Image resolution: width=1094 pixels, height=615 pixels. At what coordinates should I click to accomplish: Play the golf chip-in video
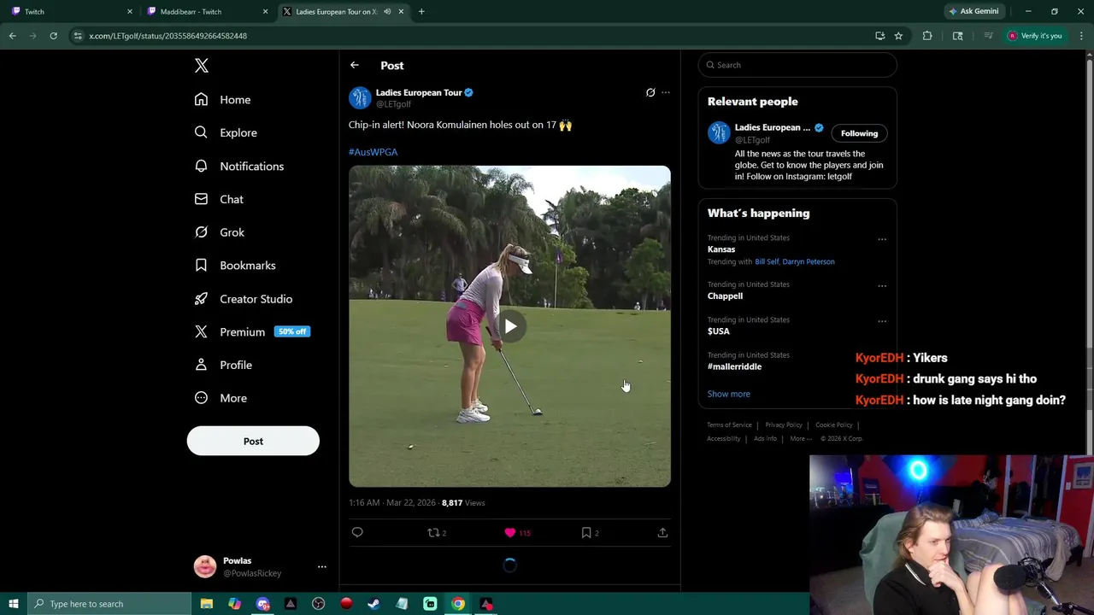[x=510, y=326]
